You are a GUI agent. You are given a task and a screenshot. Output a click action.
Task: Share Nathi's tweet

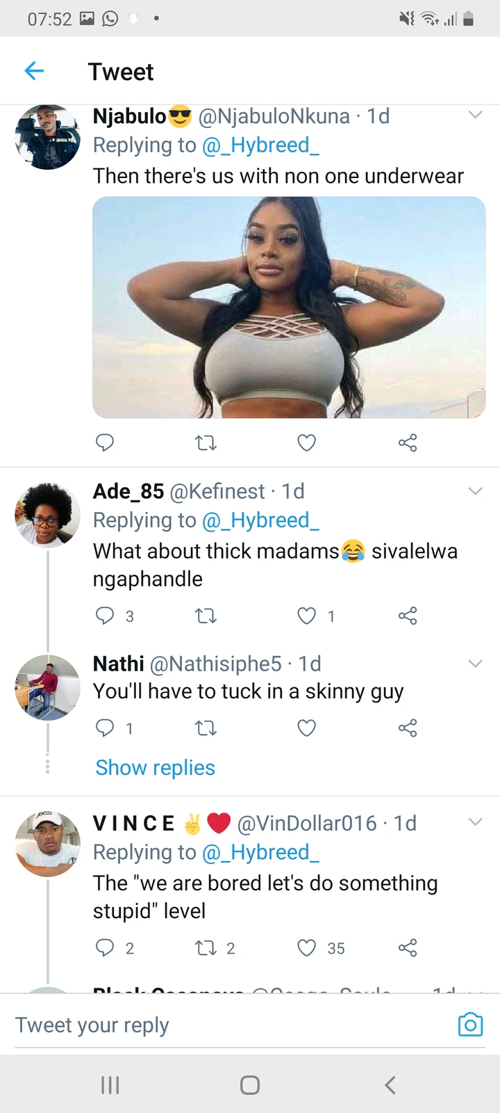408,728
